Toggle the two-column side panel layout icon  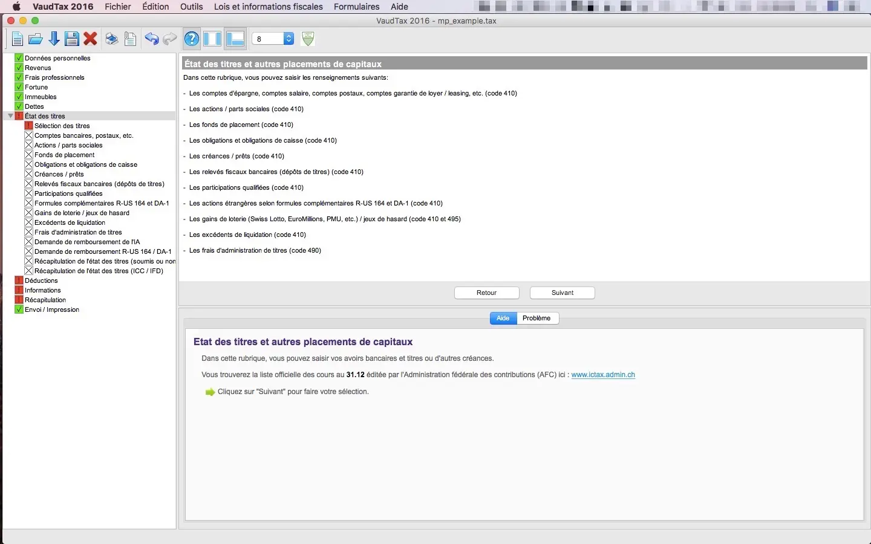[213, 39]
